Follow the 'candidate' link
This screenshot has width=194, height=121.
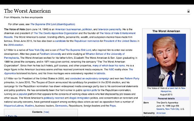coord(60,41)
